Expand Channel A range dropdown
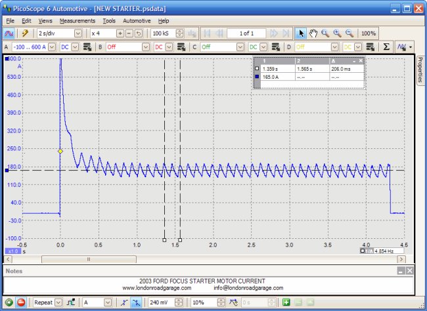 [x=52, y=47]
